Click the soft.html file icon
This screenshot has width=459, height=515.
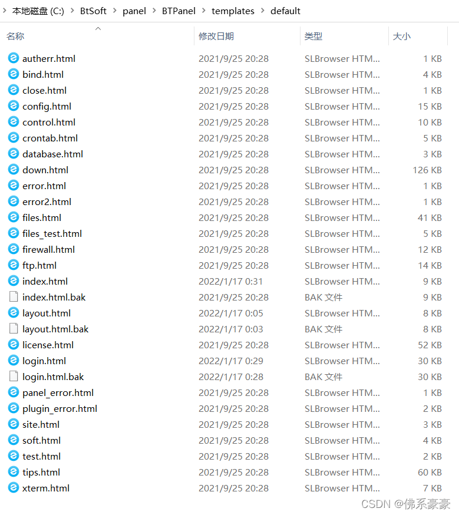tap(14, 440)
